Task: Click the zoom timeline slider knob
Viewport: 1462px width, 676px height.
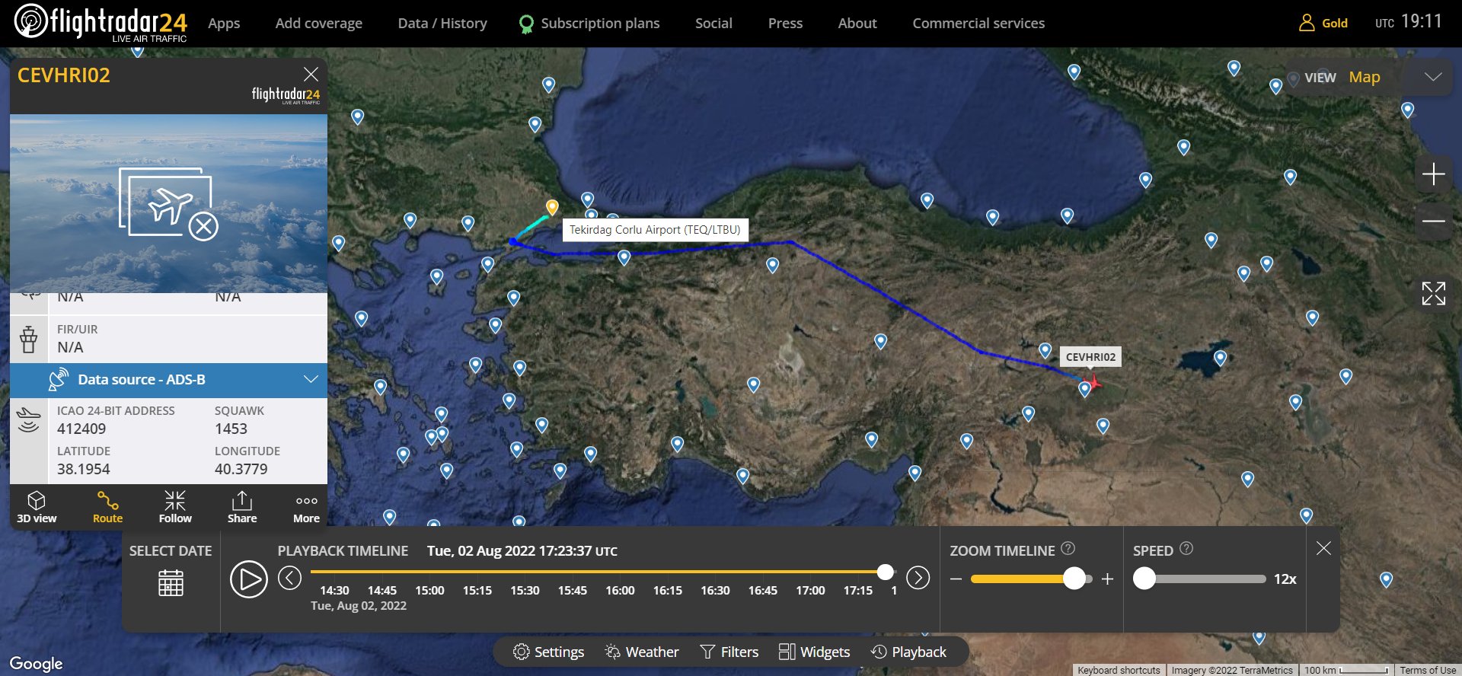Action: pos(1074,579)
